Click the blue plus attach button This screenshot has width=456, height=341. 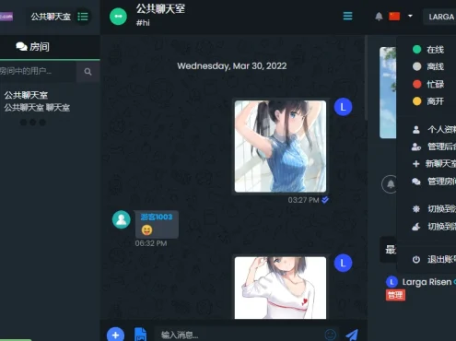[115, 335]
